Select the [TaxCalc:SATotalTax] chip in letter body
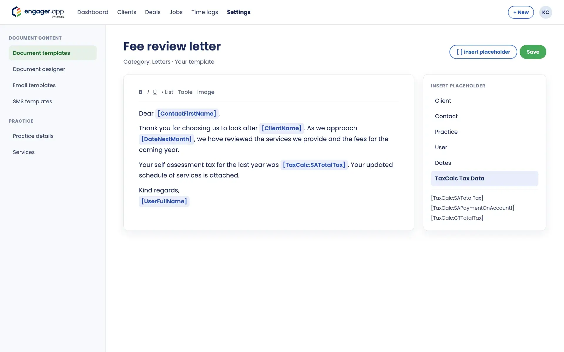 click(x=314, y=165)
